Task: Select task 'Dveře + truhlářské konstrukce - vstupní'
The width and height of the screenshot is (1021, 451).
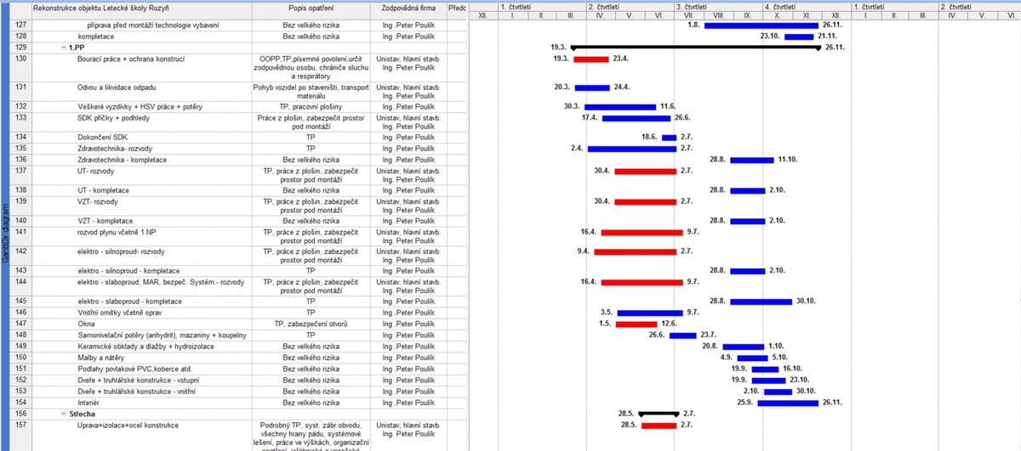Action: coord(140,380)
